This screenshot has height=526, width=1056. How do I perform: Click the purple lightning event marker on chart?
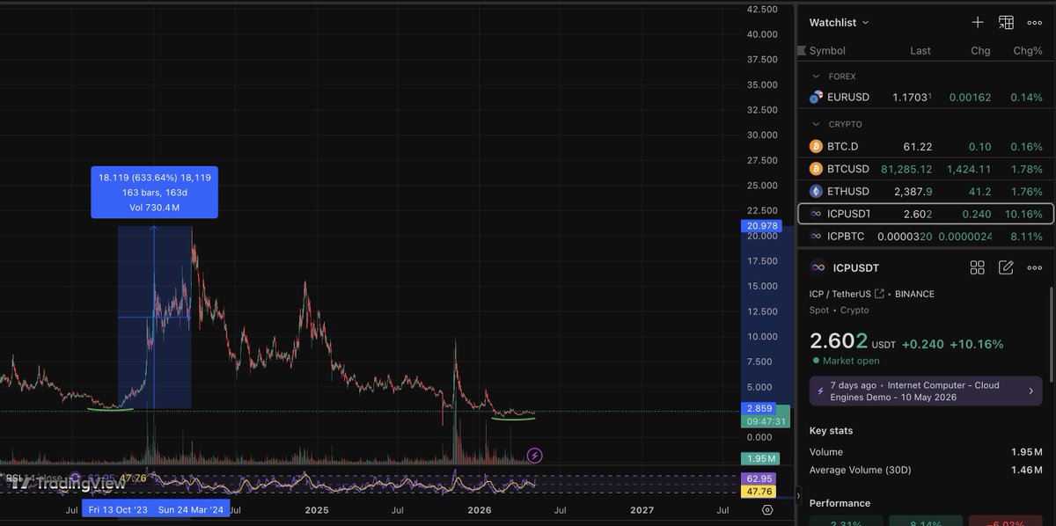(x=535, y=455)
